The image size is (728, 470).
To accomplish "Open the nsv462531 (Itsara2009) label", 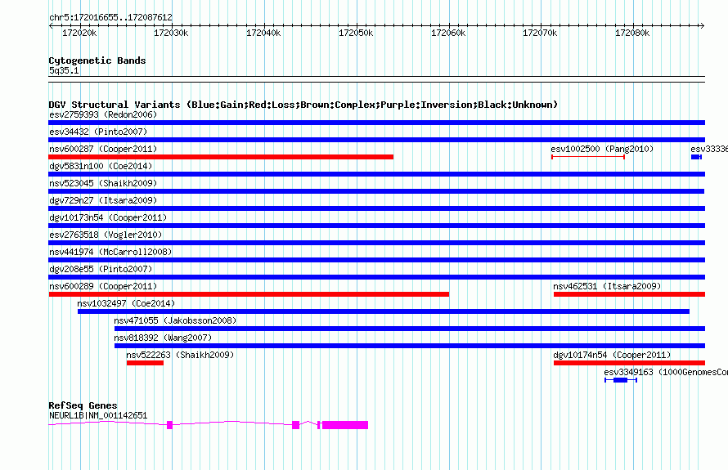I will 607,286.
